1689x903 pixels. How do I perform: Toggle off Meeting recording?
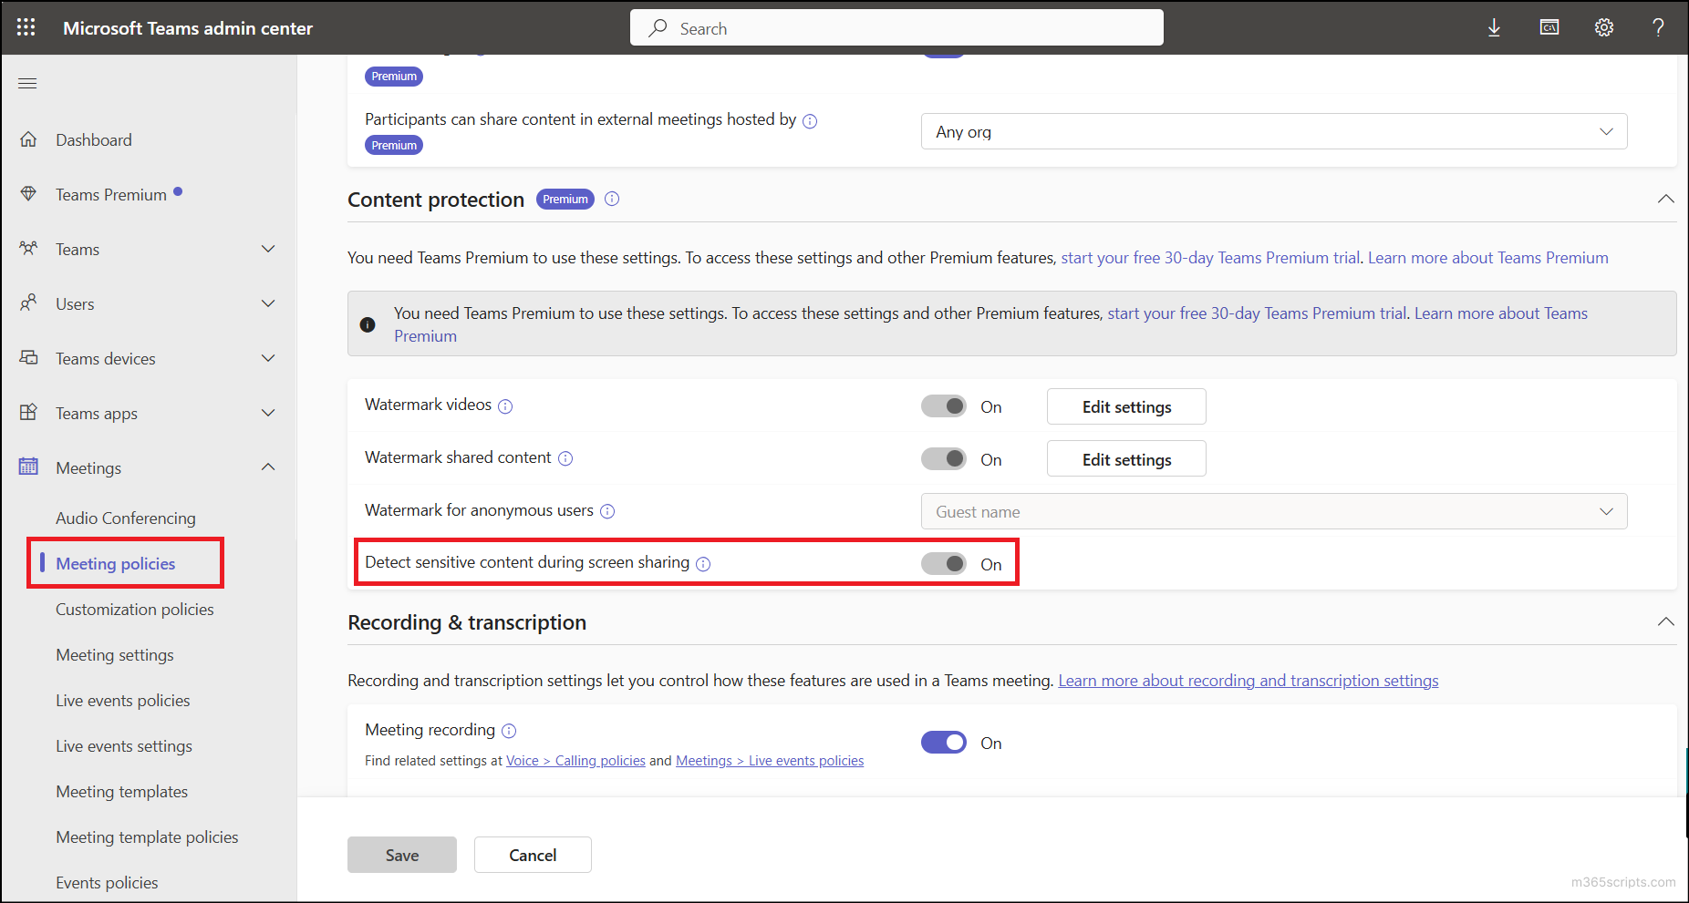[944, 742]
